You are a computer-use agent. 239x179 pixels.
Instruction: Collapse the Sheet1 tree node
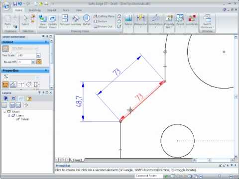4,112
